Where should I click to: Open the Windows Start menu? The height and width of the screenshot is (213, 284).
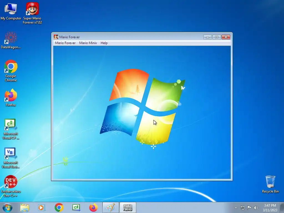[x=7, y=207]
